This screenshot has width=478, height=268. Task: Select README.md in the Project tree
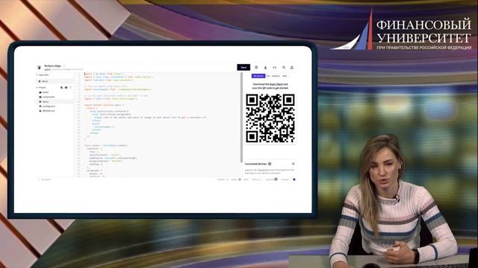(x=47, y=111)
